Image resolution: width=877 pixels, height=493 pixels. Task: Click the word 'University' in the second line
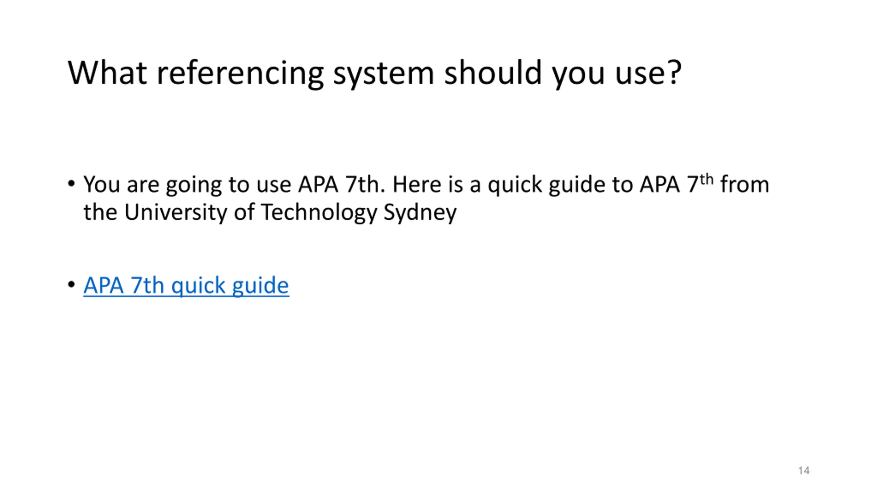pos(175,212)
